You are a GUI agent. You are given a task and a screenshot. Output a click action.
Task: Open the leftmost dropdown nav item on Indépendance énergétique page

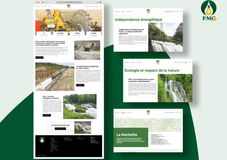(117, 11)
